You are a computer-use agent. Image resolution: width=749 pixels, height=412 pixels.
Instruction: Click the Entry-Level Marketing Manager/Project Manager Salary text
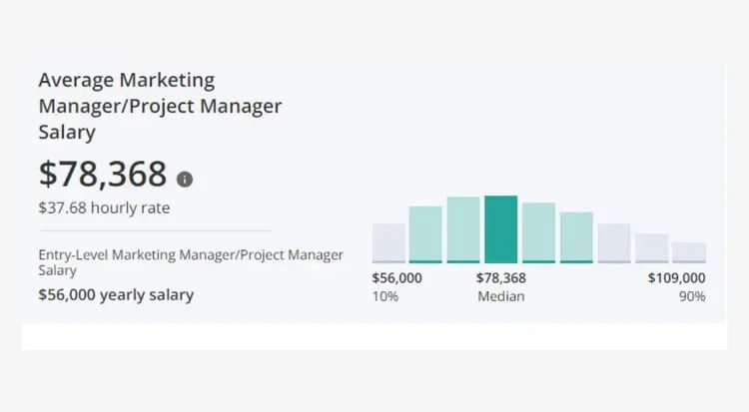click(190, 263)
